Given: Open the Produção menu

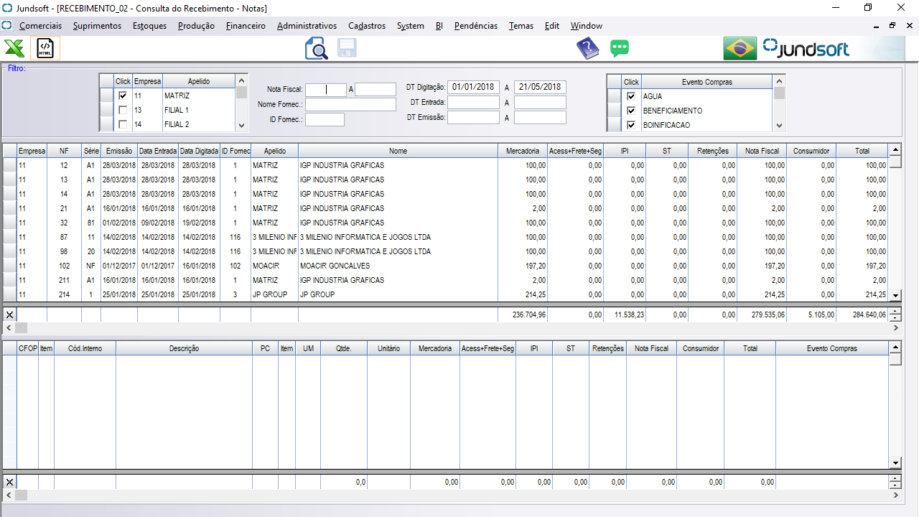Looking at the screenshot, I should pos(196,26).
